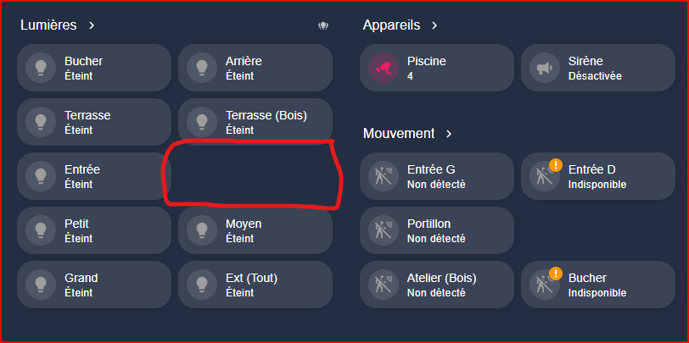Image resolution: width=689 pixels, height=343 pixels.
Task: Expand the Appareils section chevron
Action: point(434,25)
